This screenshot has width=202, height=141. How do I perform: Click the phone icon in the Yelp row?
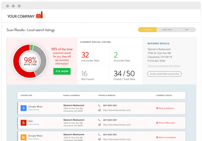99,120
